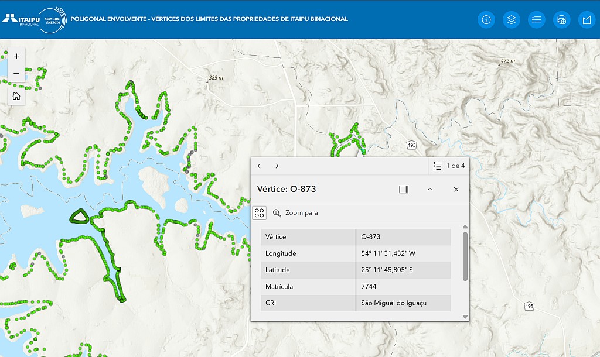600x357 pixels.
Task: Dock the Vértice popup to the side
Action: click(403, 189)
